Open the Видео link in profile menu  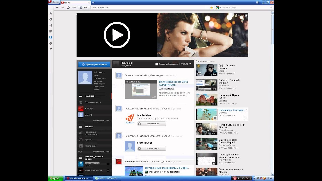point(96,75)
